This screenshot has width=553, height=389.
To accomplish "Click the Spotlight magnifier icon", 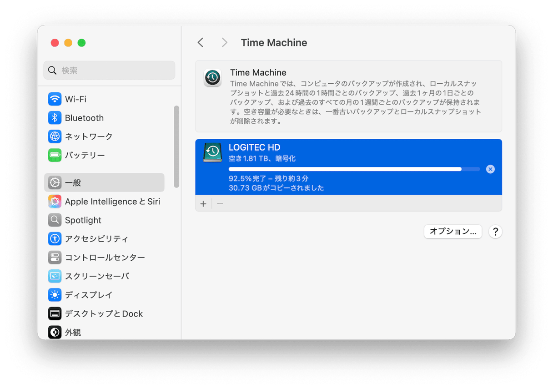I will click(55, 220).
